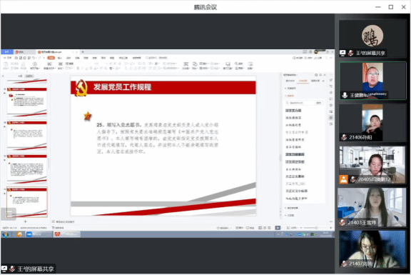Image resolution: width=411 pixels, height=275 pixels.
Task: Click the font search field in the task pane
Action: coord(300,103)
